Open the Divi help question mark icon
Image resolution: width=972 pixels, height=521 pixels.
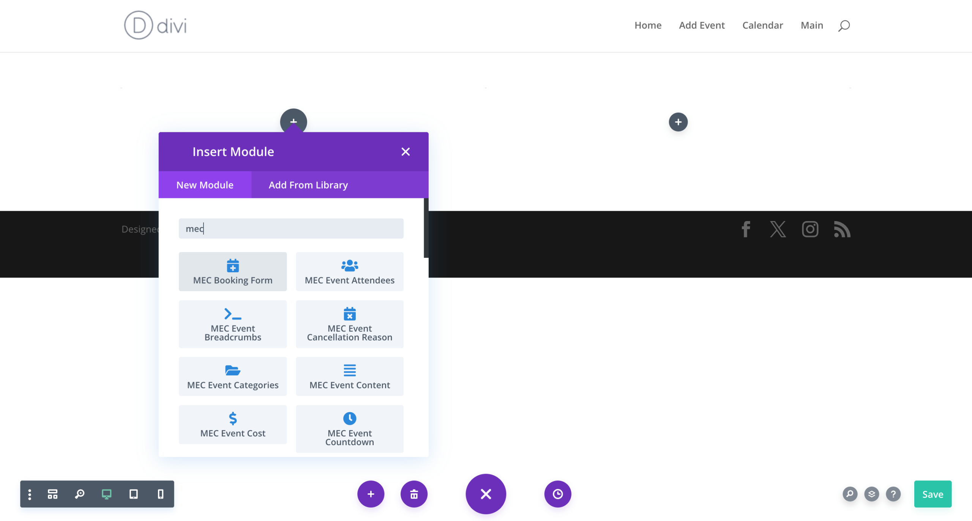(x=893, y=494)
